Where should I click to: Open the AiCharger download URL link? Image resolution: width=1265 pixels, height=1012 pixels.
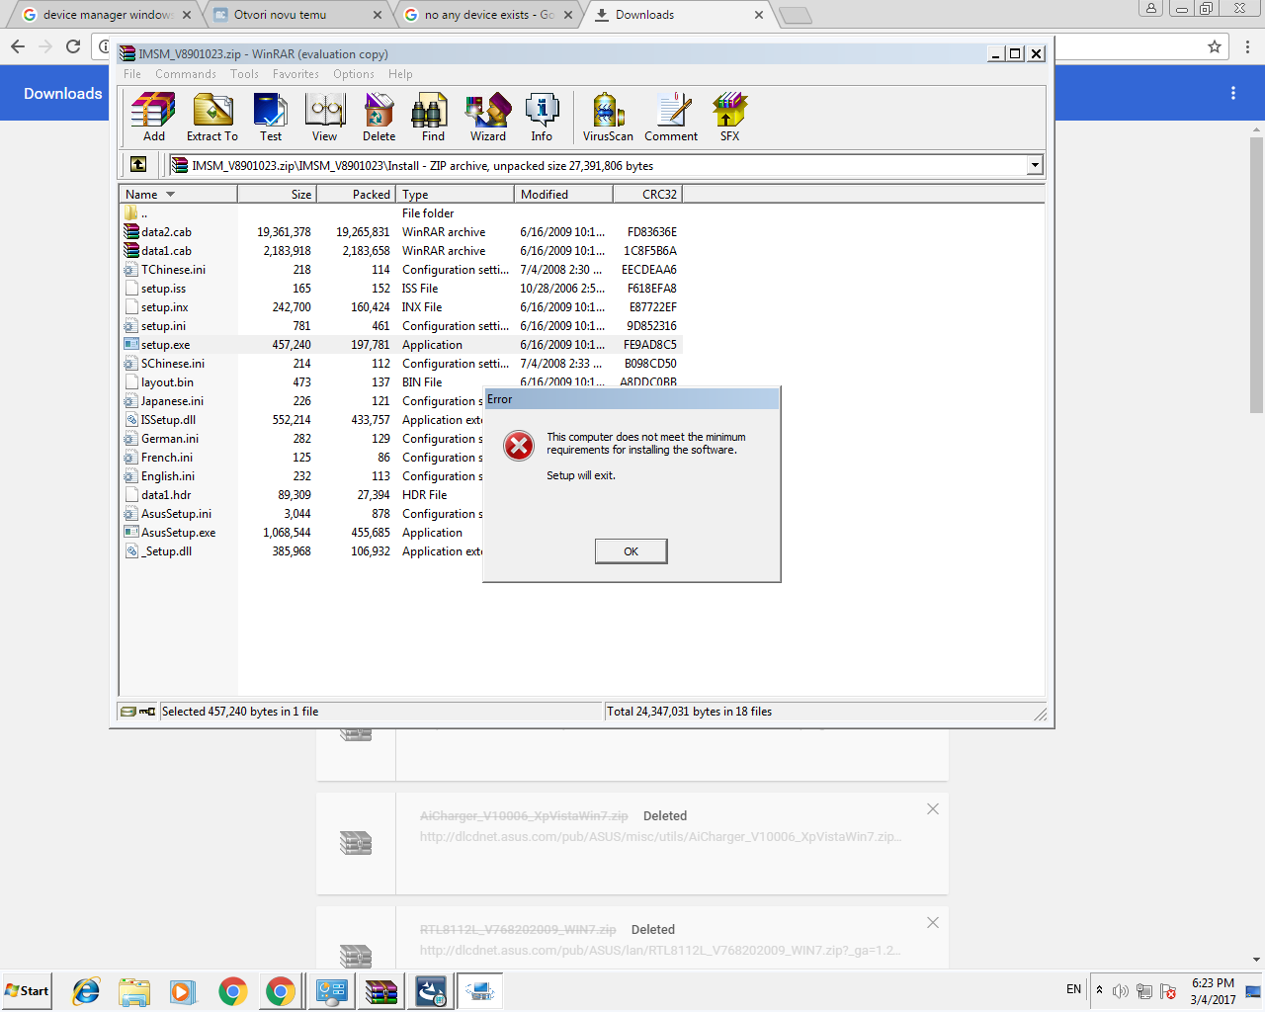click(660, 837)
